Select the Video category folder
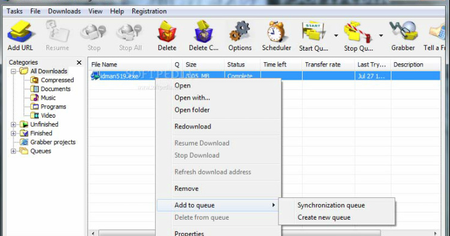The width and height of the screenshot is (450, 236). click(x=43, y=115)
